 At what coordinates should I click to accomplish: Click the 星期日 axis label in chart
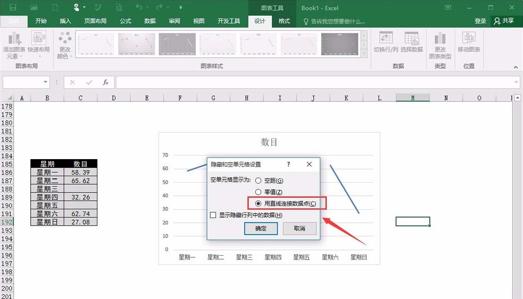click(x=359, y=257)
